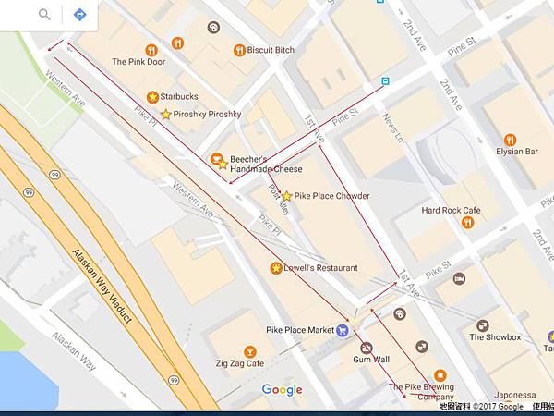Open directions with the blue arrow icon

pyautogui.click(x=79, y=15)
